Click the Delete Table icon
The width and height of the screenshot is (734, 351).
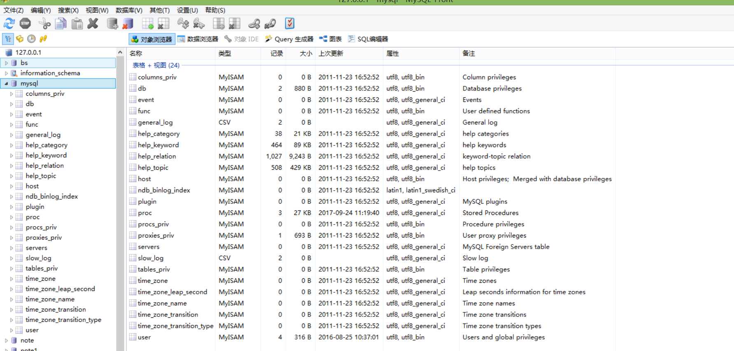tap(163, 24)
